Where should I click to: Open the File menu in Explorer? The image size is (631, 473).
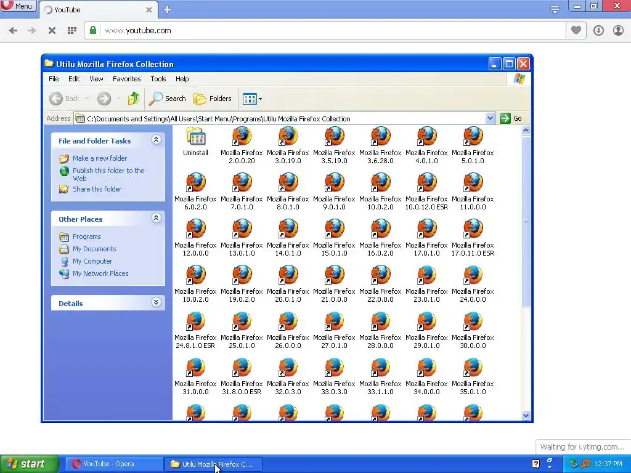coord(54,79)
